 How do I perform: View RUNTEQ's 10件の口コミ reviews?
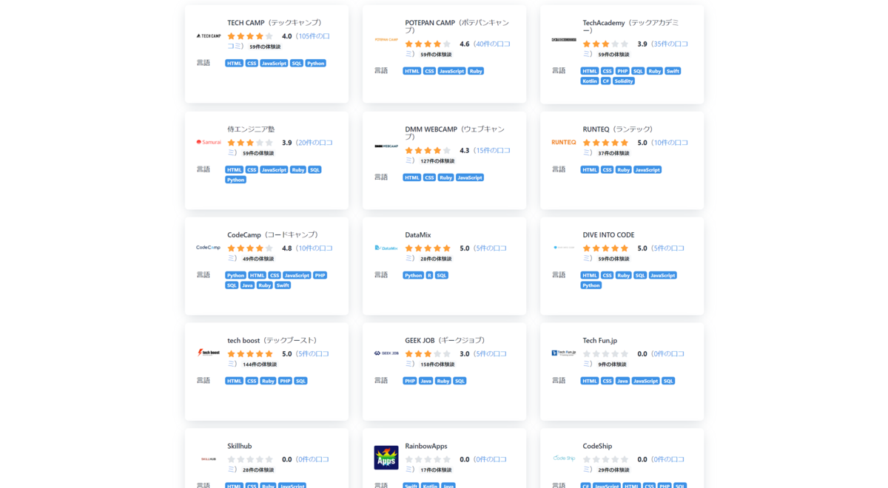tap(635, 147)
